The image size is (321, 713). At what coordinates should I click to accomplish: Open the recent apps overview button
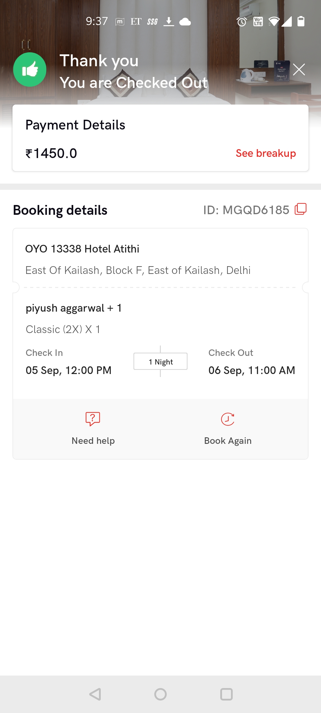coord(226,694)
